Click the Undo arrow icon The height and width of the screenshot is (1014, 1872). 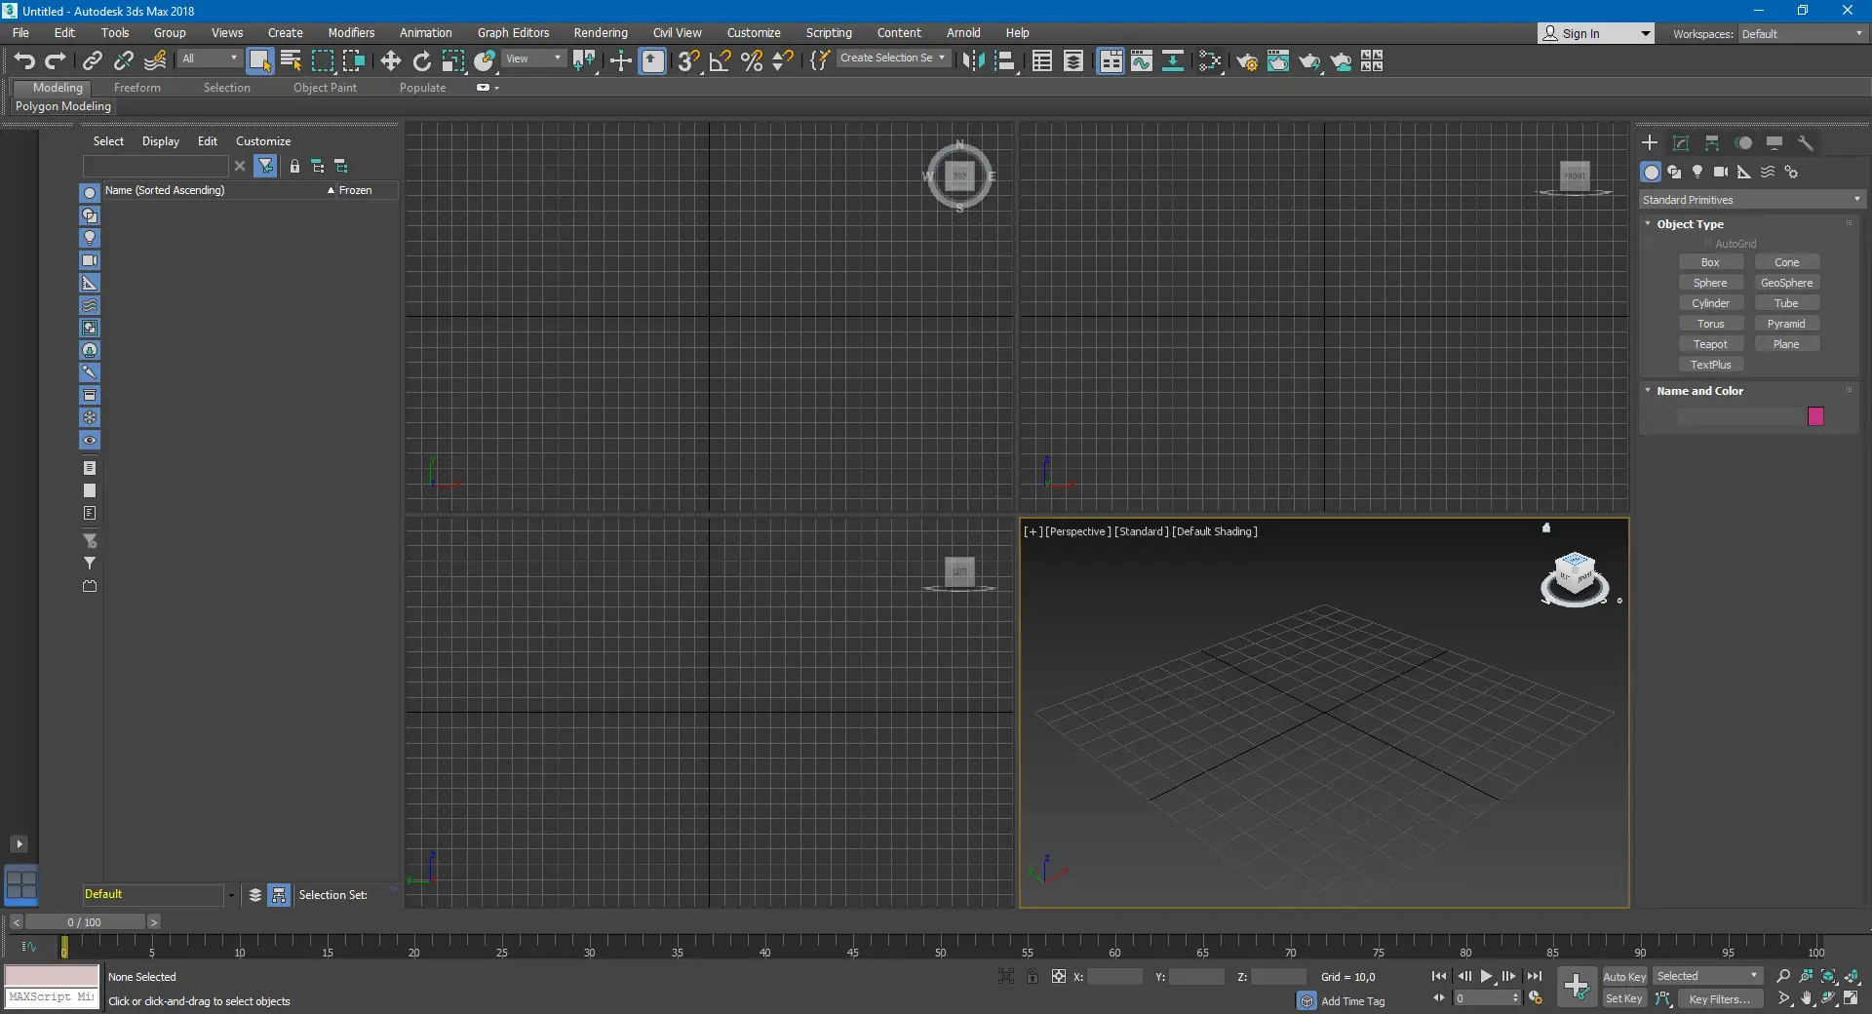tap(24, 61)
